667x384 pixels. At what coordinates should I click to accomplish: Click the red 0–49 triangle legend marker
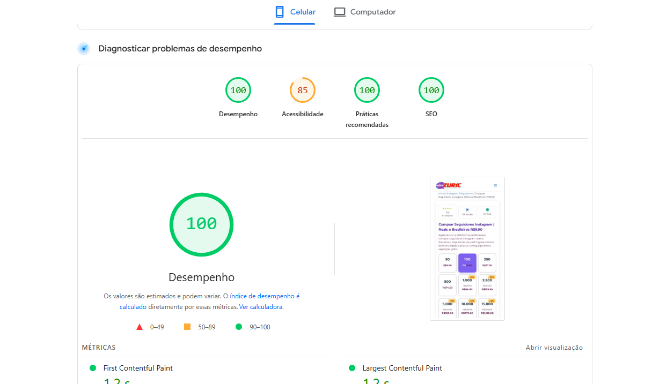[140, 327]
